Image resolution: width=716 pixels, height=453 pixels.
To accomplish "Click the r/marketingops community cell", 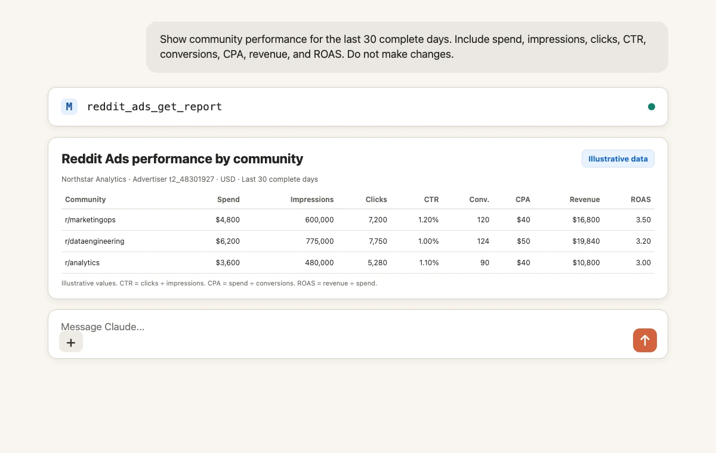I will (90, 220).
